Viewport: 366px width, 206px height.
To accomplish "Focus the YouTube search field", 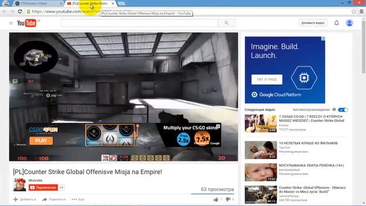I will pos(140,23).
